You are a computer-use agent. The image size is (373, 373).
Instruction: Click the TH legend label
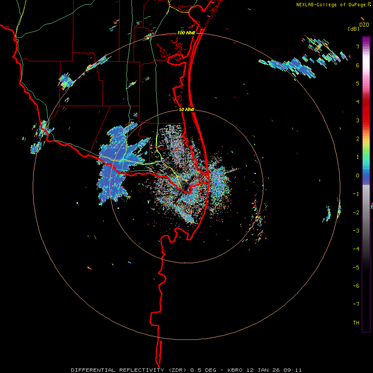(x=356, y=323)
